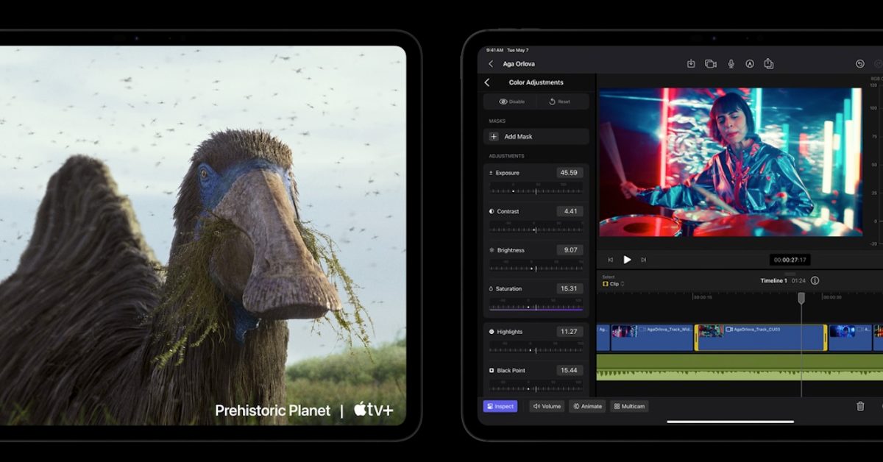Select the AgaOrlova_Track_Wid clip in timeline
Image resolution: width=883 pixels, height=462 pixels.
point(652,338)
